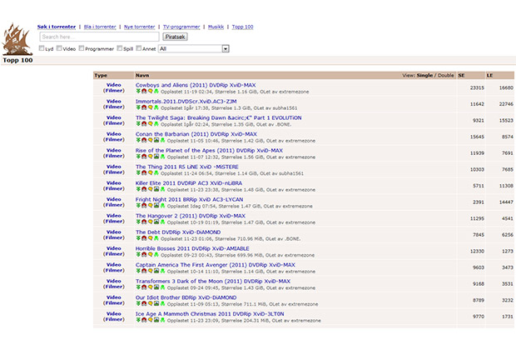The image size is (516, 350).
Task: Click leechers value 14447
Action: tap(506, 202)
